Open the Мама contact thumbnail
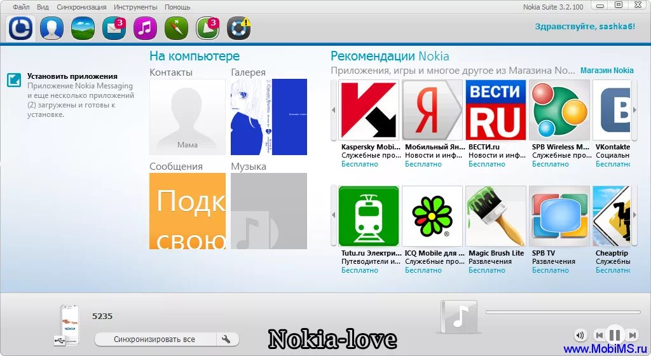This screenshot has width=651, height=356. click(x=188, y=117)
